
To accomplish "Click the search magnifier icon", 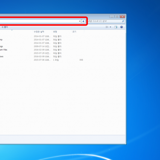I will click(x=123, y=21).
